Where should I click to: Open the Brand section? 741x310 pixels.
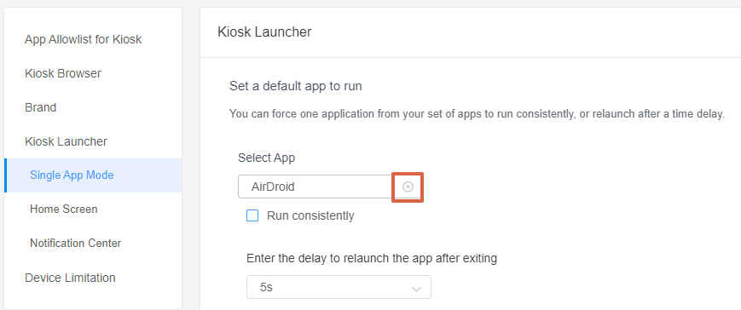pos(41,107)
